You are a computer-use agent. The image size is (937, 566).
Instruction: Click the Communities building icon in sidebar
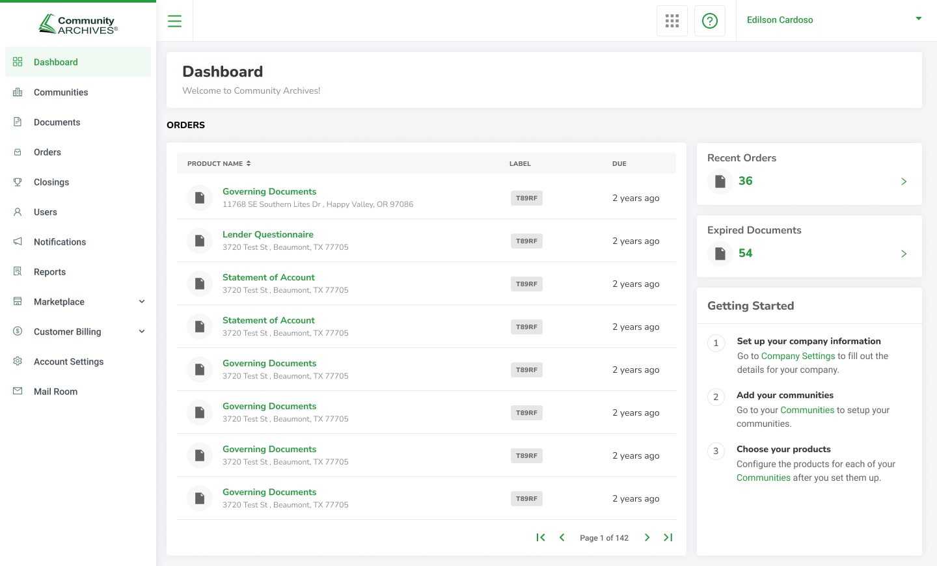[18, 92]
